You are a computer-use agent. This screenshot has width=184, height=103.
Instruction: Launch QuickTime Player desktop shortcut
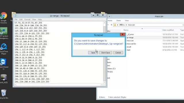pos(4,49)
